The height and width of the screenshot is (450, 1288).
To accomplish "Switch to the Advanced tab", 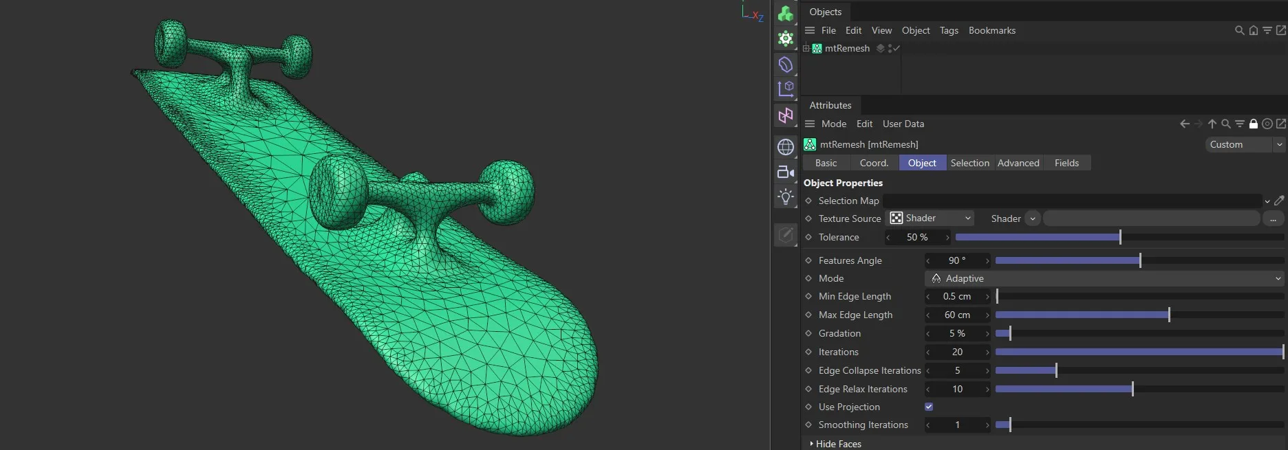I will pos(1018,163).
